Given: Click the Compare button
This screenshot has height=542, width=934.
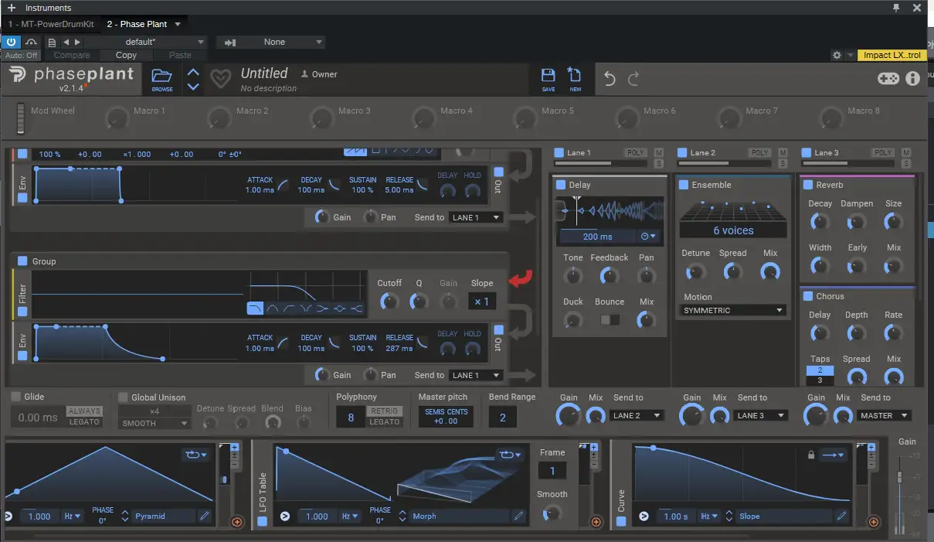Looking at the screenshot, I should pyautogui.click(x=72, y=55).
